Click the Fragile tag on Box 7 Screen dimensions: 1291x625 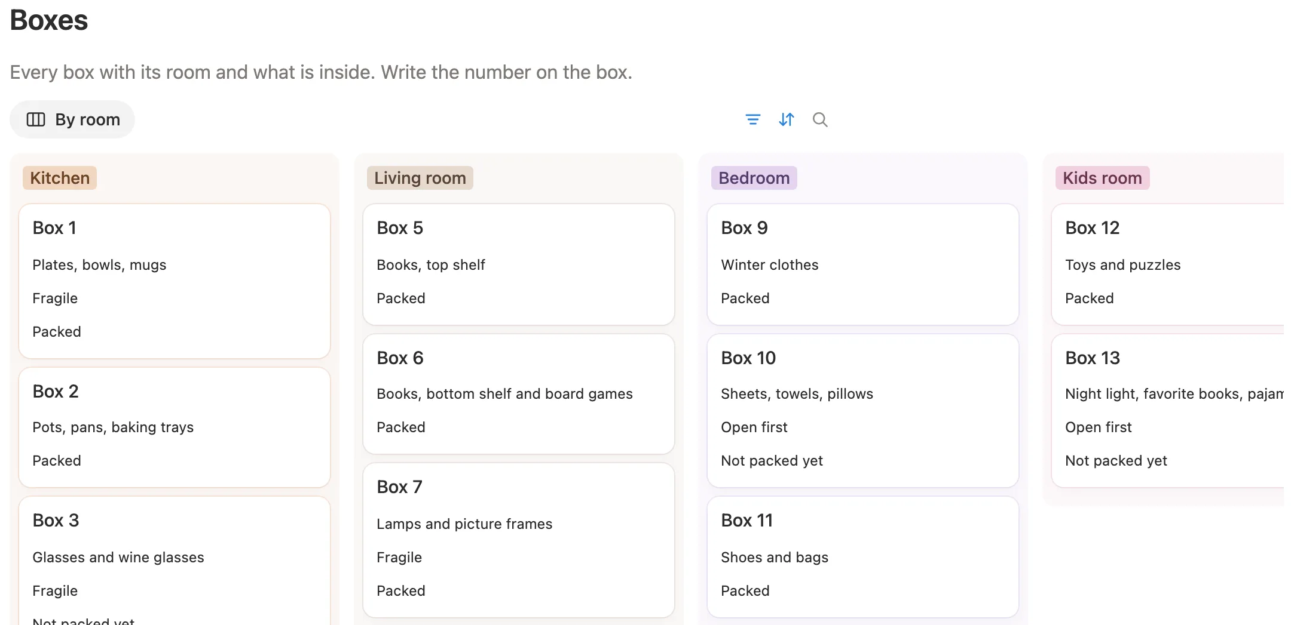pos(399,558)
